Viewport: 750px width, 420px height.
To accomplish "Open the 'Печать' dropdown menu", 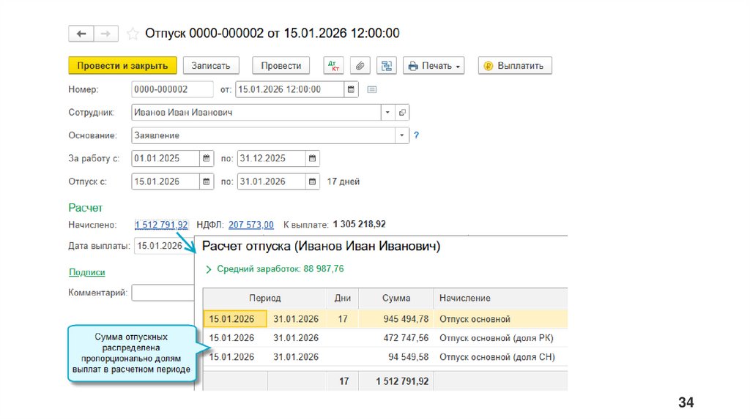I will click(x=434, y=65).
